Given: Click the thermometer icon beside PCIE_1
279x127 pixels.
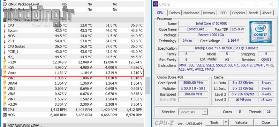Looking at the screenshot, I should click(x=5, y=52).
